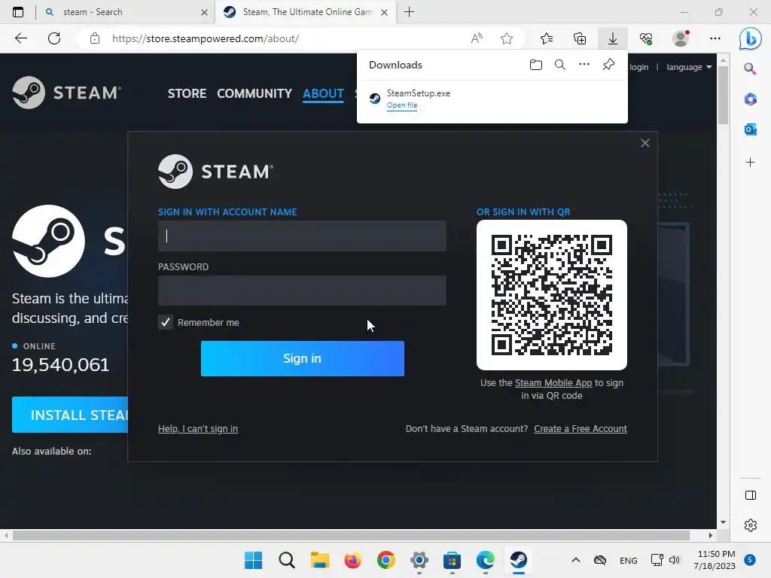Close the 'steam - Search' tab
The width and height of the screenshot is (771, 578).
click(205, 12)
